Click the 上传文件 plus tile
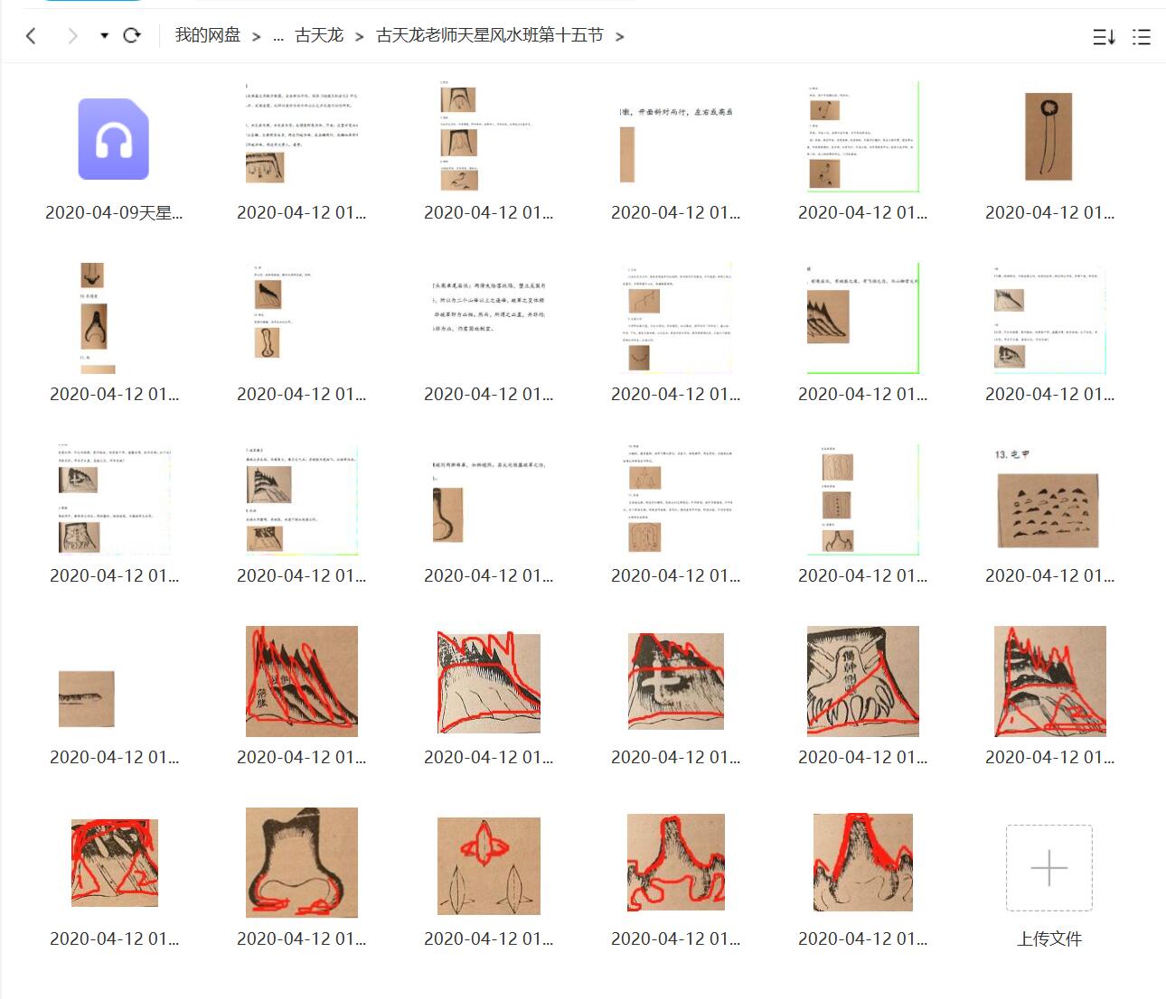 coord(1048,867)
